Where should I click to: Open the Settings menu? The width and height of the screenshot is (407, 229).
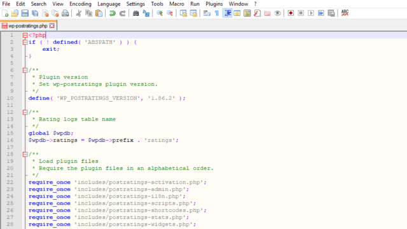(135, 4)
